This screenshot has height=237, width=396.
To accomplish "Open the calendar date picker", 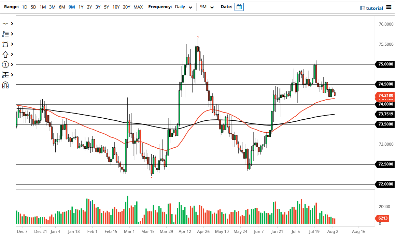I will [x=239, y=6].
